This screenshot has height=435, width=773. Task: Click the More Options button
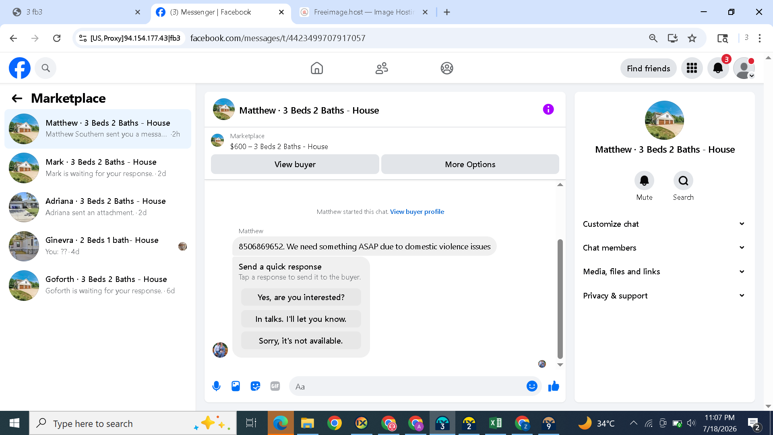[470, 164]
